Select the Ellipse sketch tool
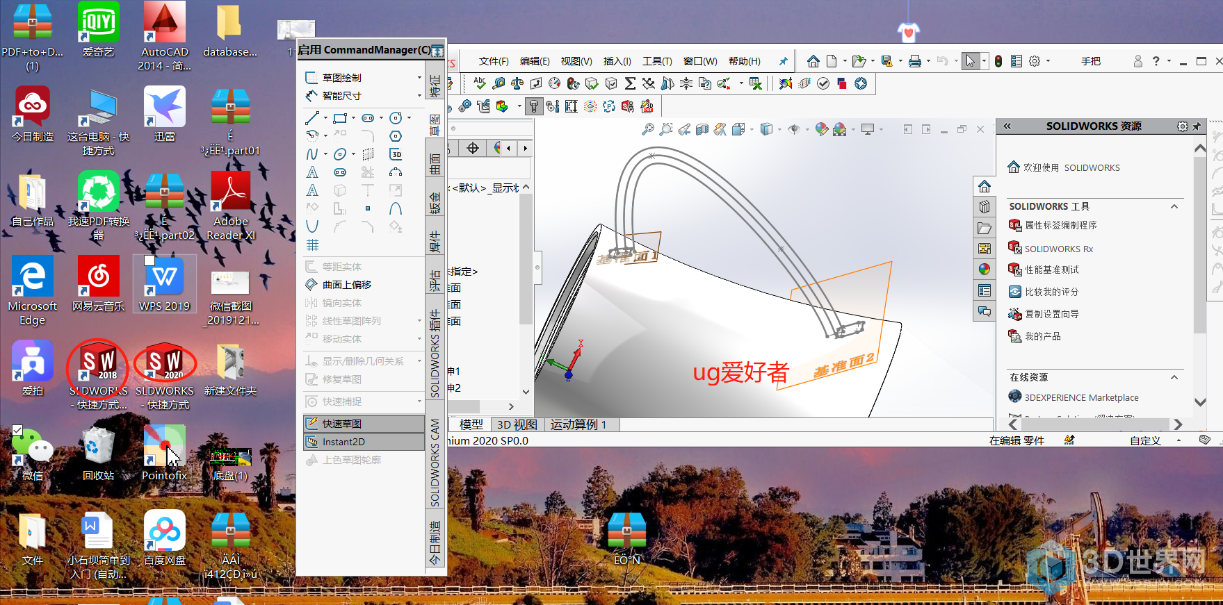This screenshot has width=1223, height=605. pyautogui.click(x=340, y=154)
